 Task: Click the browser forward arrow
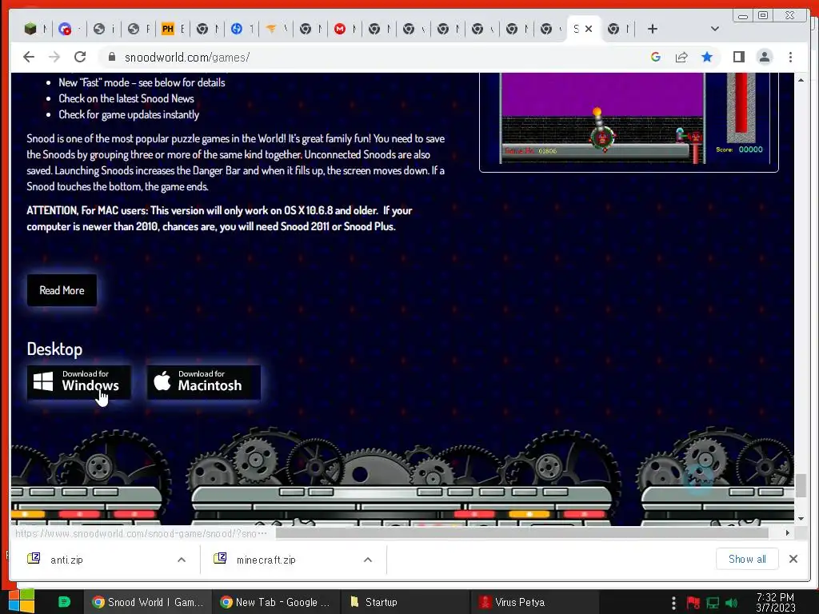tap(54, 57)
